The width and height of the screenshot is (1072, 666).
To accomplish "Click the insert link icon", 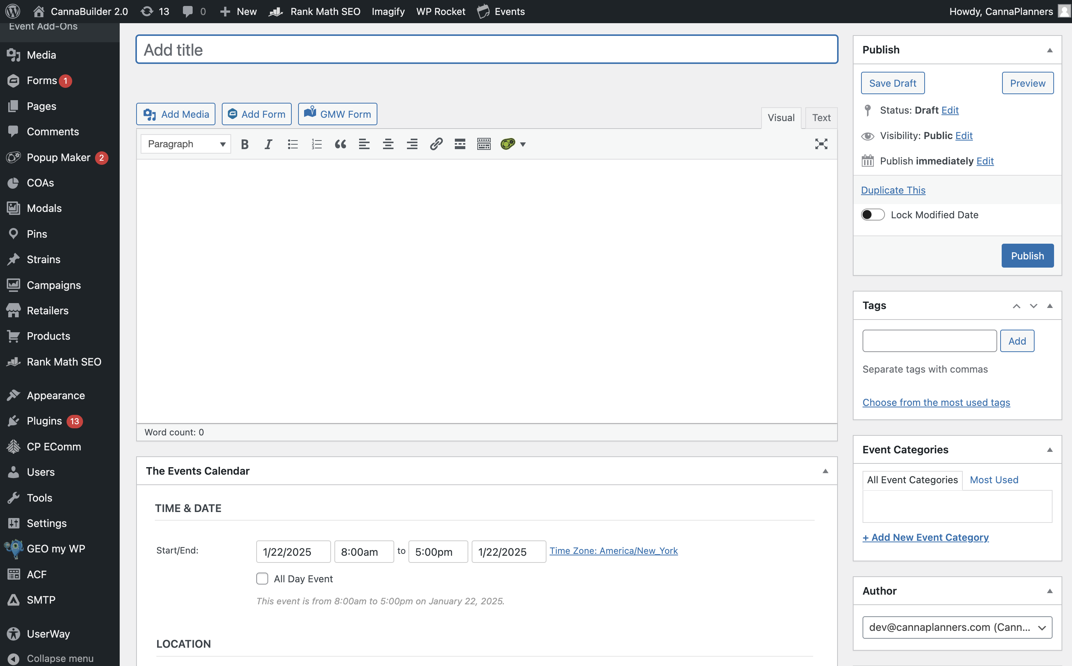I will pos(436,144).
